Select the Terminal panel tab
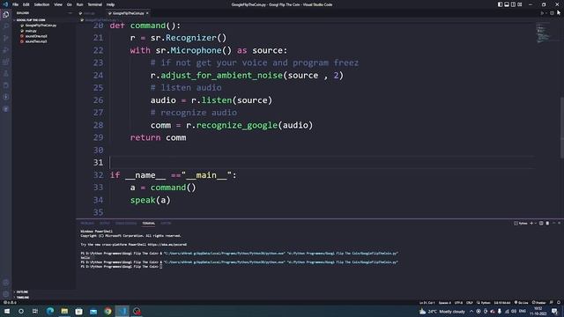Viewport: 564px width, 317px height. [149, 223]
